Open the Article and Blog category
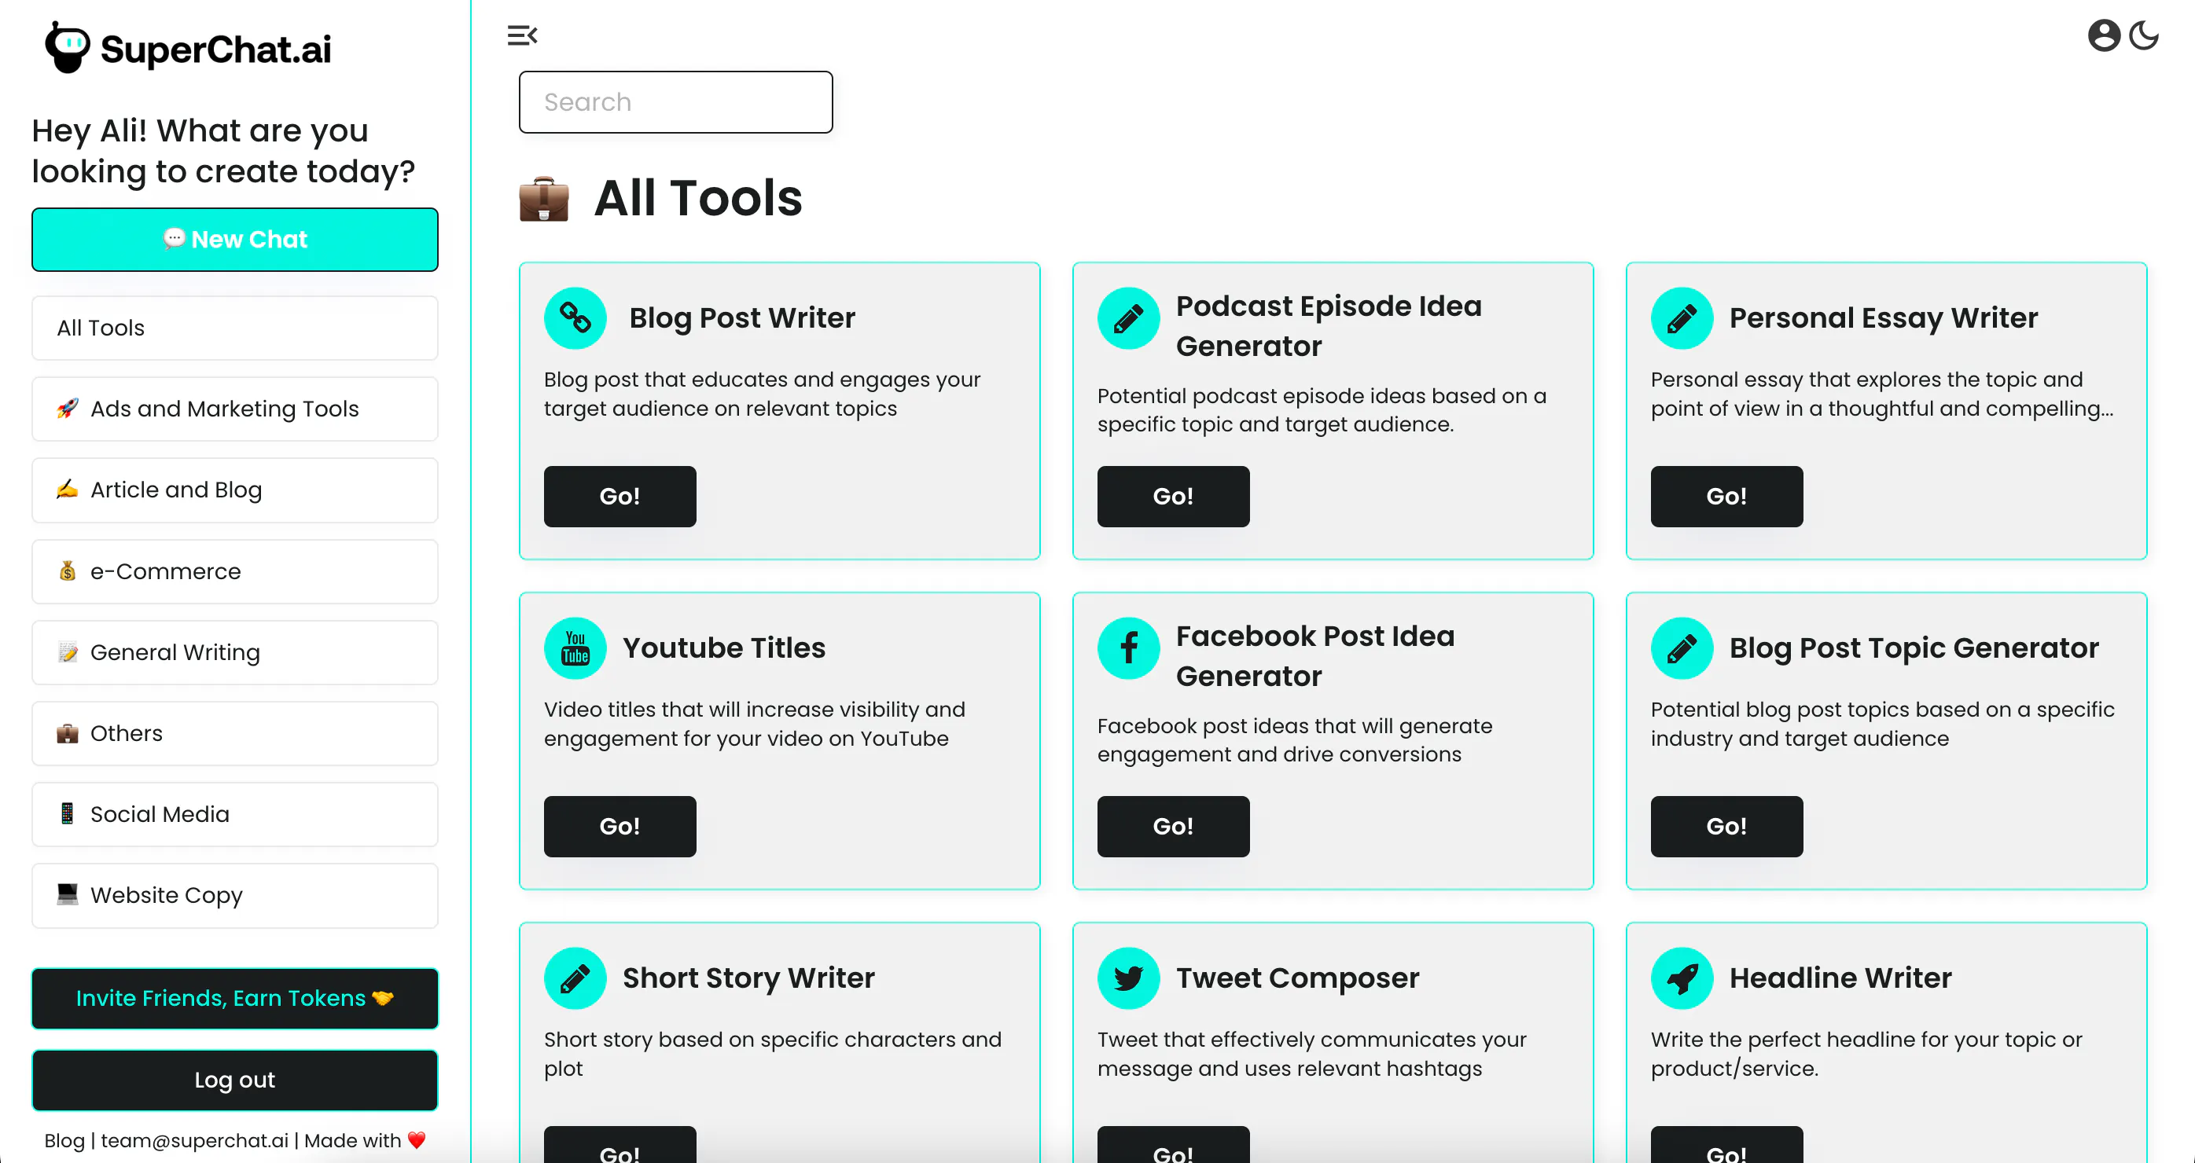The image size is (2195, 1163). click(235, 490)
